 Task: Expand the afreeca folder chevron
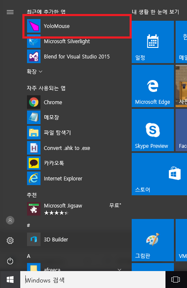point(119,270)
